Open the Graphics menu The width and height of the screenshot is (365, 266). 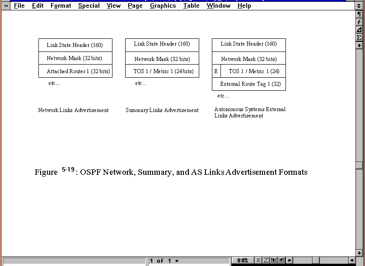pyautogui.click(x=163, y=6)
